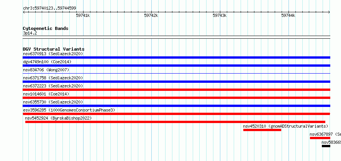Click the thin blue line of nsv834706
The image size is (341, 161).
pos(176,73)
